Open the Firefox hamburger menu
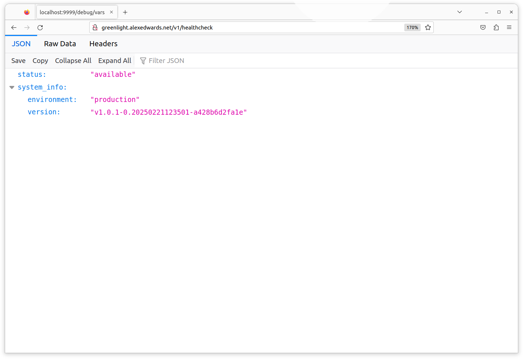Screen dimensions: 523x359 coord(509,28)
